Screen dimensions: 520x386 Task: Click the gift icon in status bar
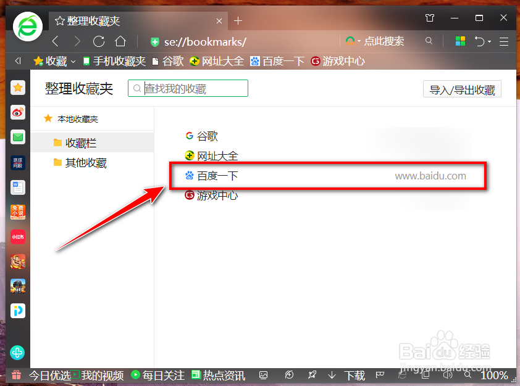(x=16, y=375)
